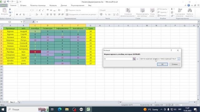Click the Clear eraser icon in editing group

click(x=172, y=16)
